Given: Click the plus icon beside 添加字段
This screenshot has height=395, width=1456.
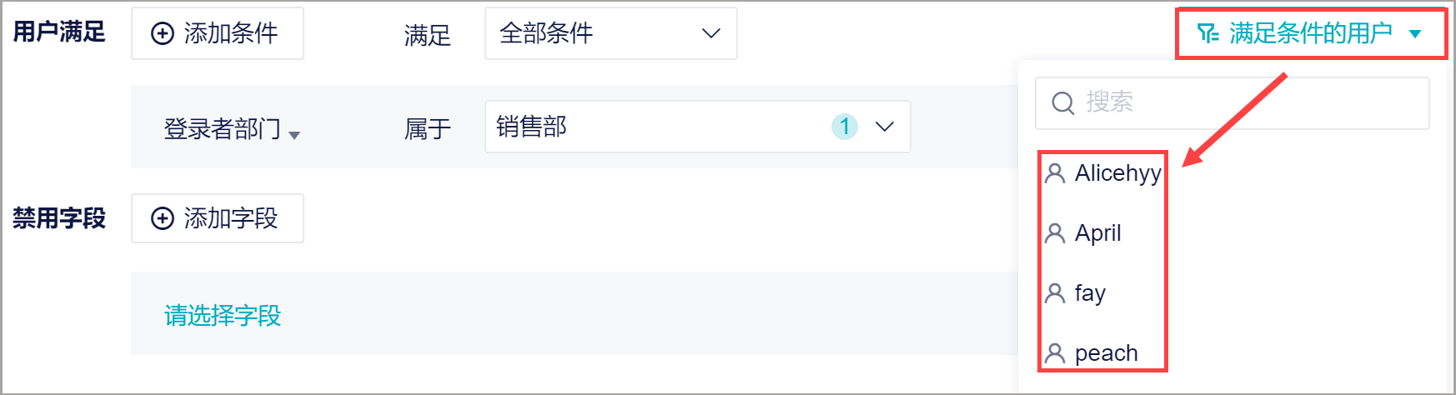Looking at the screenshot, I should point(162,218).
